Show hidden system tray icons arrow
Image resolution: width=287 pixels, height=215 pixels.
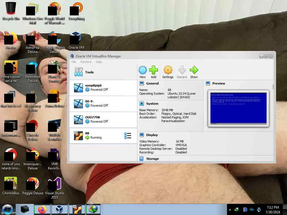click(230, 210)
